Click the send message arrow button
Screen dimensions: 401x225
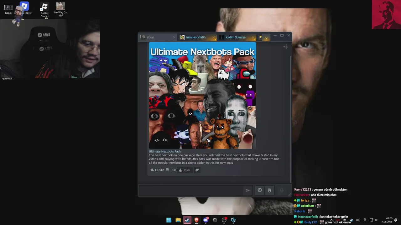[247, 190]
